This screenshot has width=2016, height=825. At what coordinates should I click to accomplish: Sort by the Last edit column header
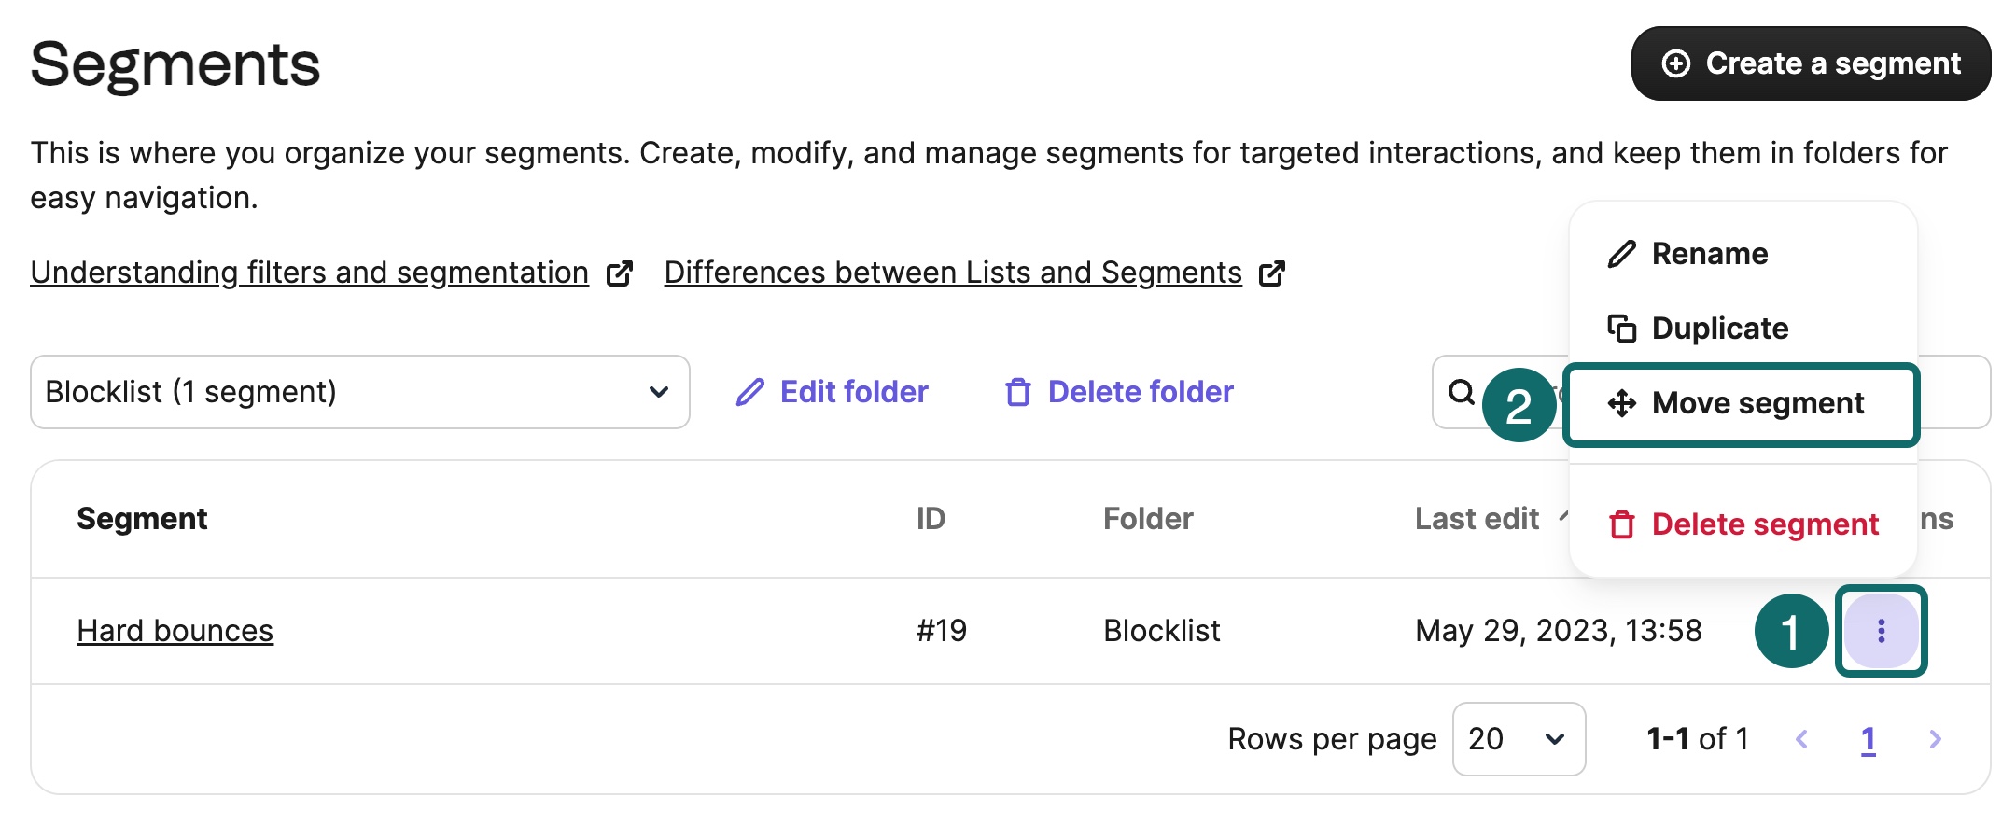click(x=1477, y=519)
